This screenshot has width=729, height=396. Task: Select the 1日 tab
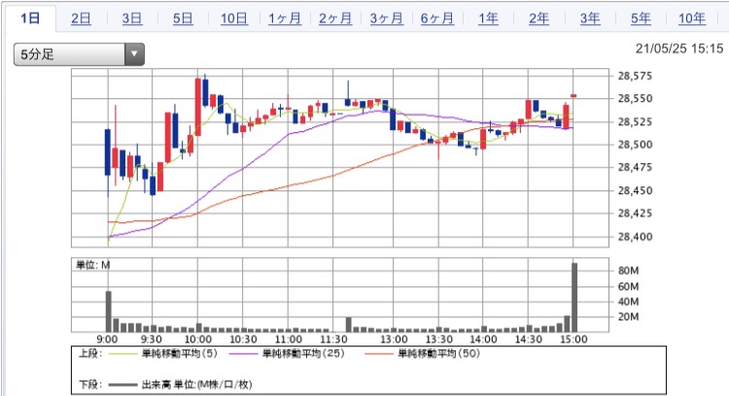point(30,18)
